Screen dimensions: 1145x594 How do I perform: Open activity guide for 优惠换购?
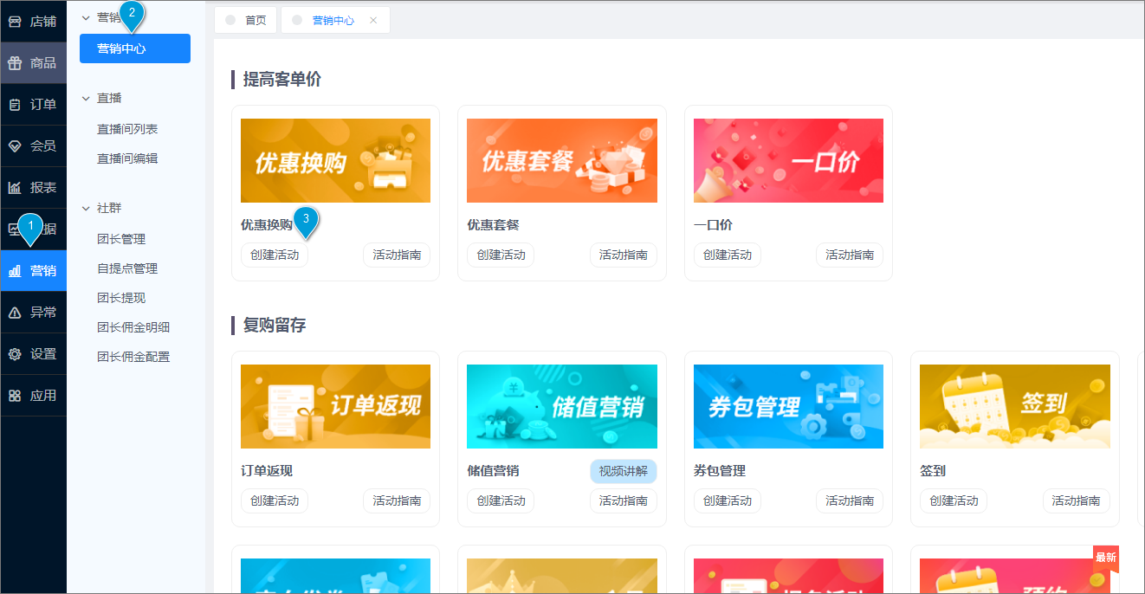(397, 255)
